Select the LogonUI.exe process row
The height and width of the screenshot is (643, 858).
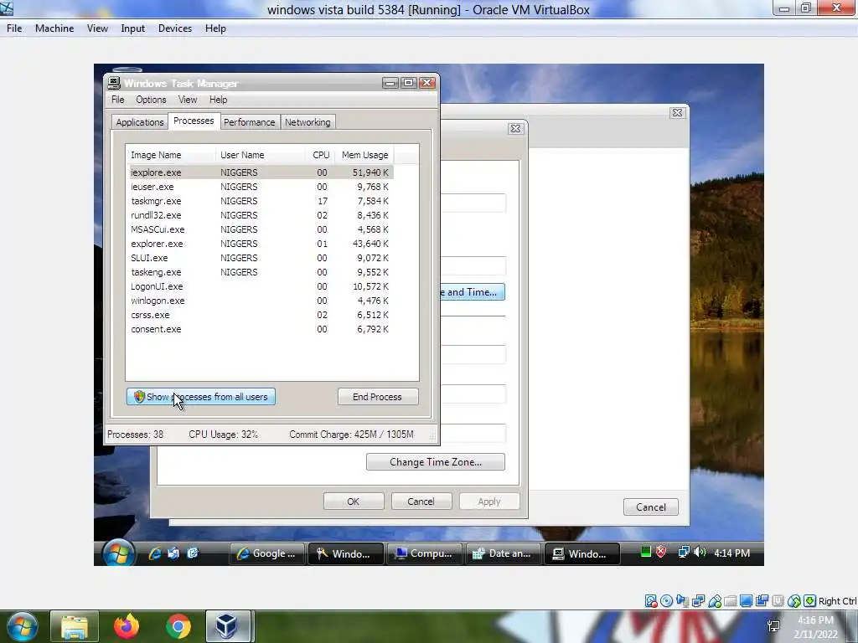(261, 286)
